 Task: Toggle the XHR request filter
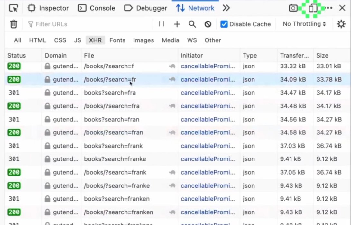[x=95, y=40]
